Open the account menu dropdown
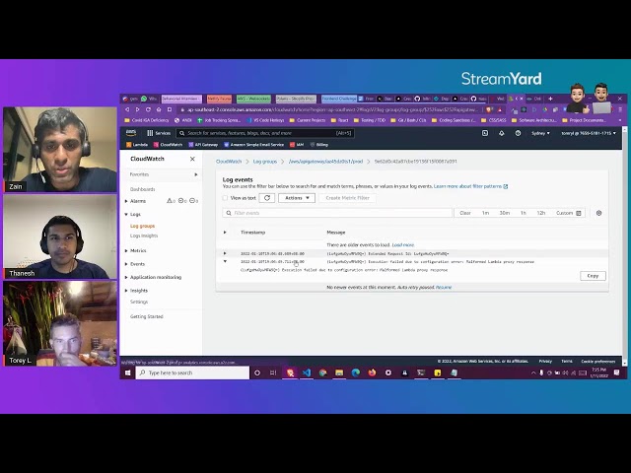The image size is (631, 473). 589,133
